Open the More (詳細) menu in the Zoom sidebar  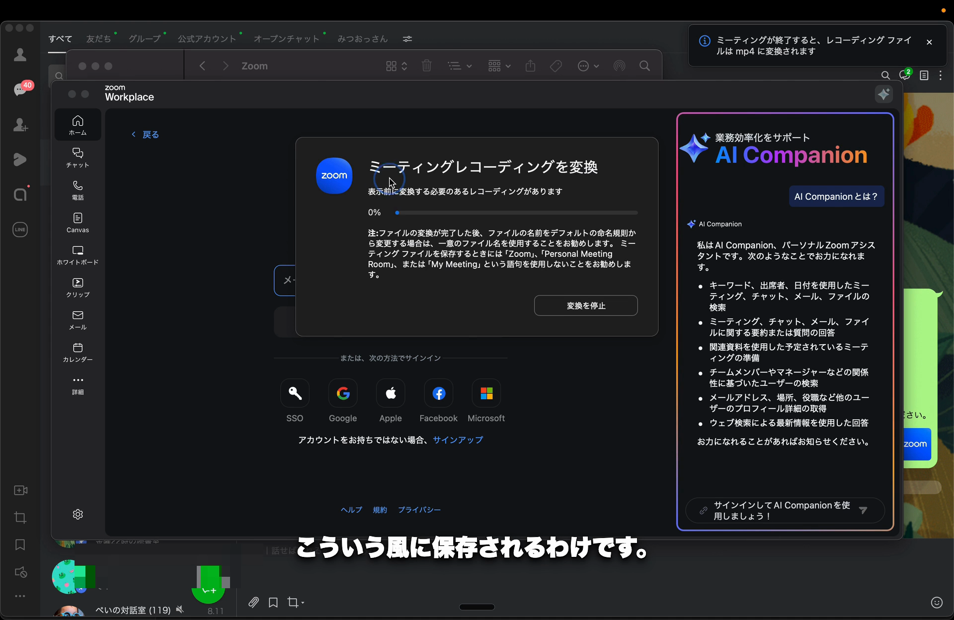78,385
